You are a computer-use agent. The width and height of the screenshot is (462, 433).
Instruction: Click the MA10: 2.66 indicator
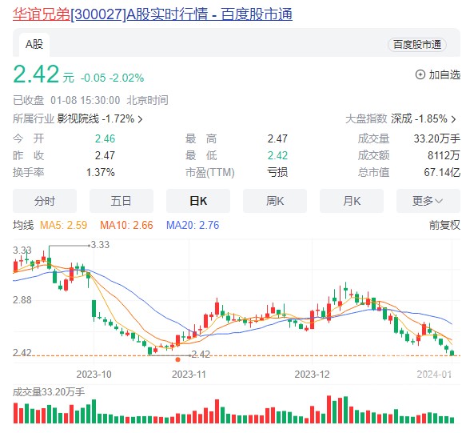pyautogui.click(x=126, y=226)
